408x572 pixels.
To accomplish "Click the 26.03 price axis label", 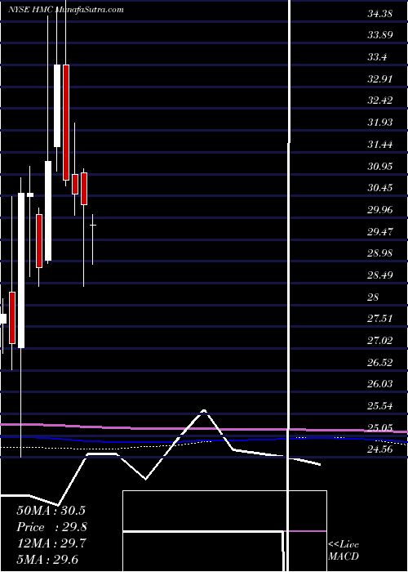I will tap(380, 384).
